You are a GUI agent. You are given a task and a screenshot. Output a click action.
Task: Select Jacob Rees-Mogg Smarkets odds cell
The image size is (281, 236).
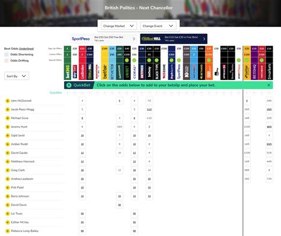coord(269,109)
